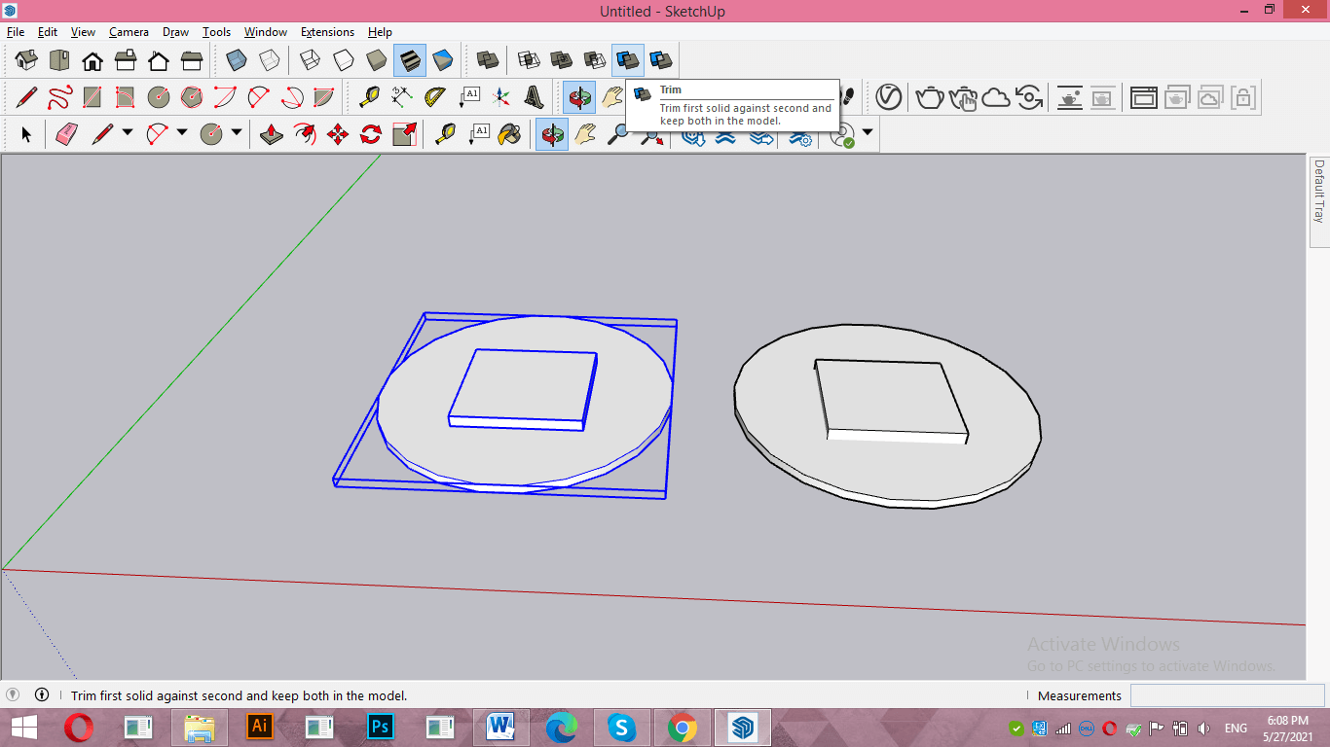Image resolution: width=1330 pixels, height=747 pixels.
Task: Choose the Freehand drawing tool
Action: coord(59,97)
